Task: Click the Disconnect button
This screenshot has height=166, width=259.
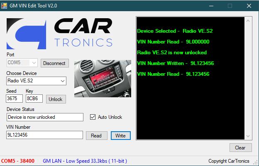Action: coord(55,63)
